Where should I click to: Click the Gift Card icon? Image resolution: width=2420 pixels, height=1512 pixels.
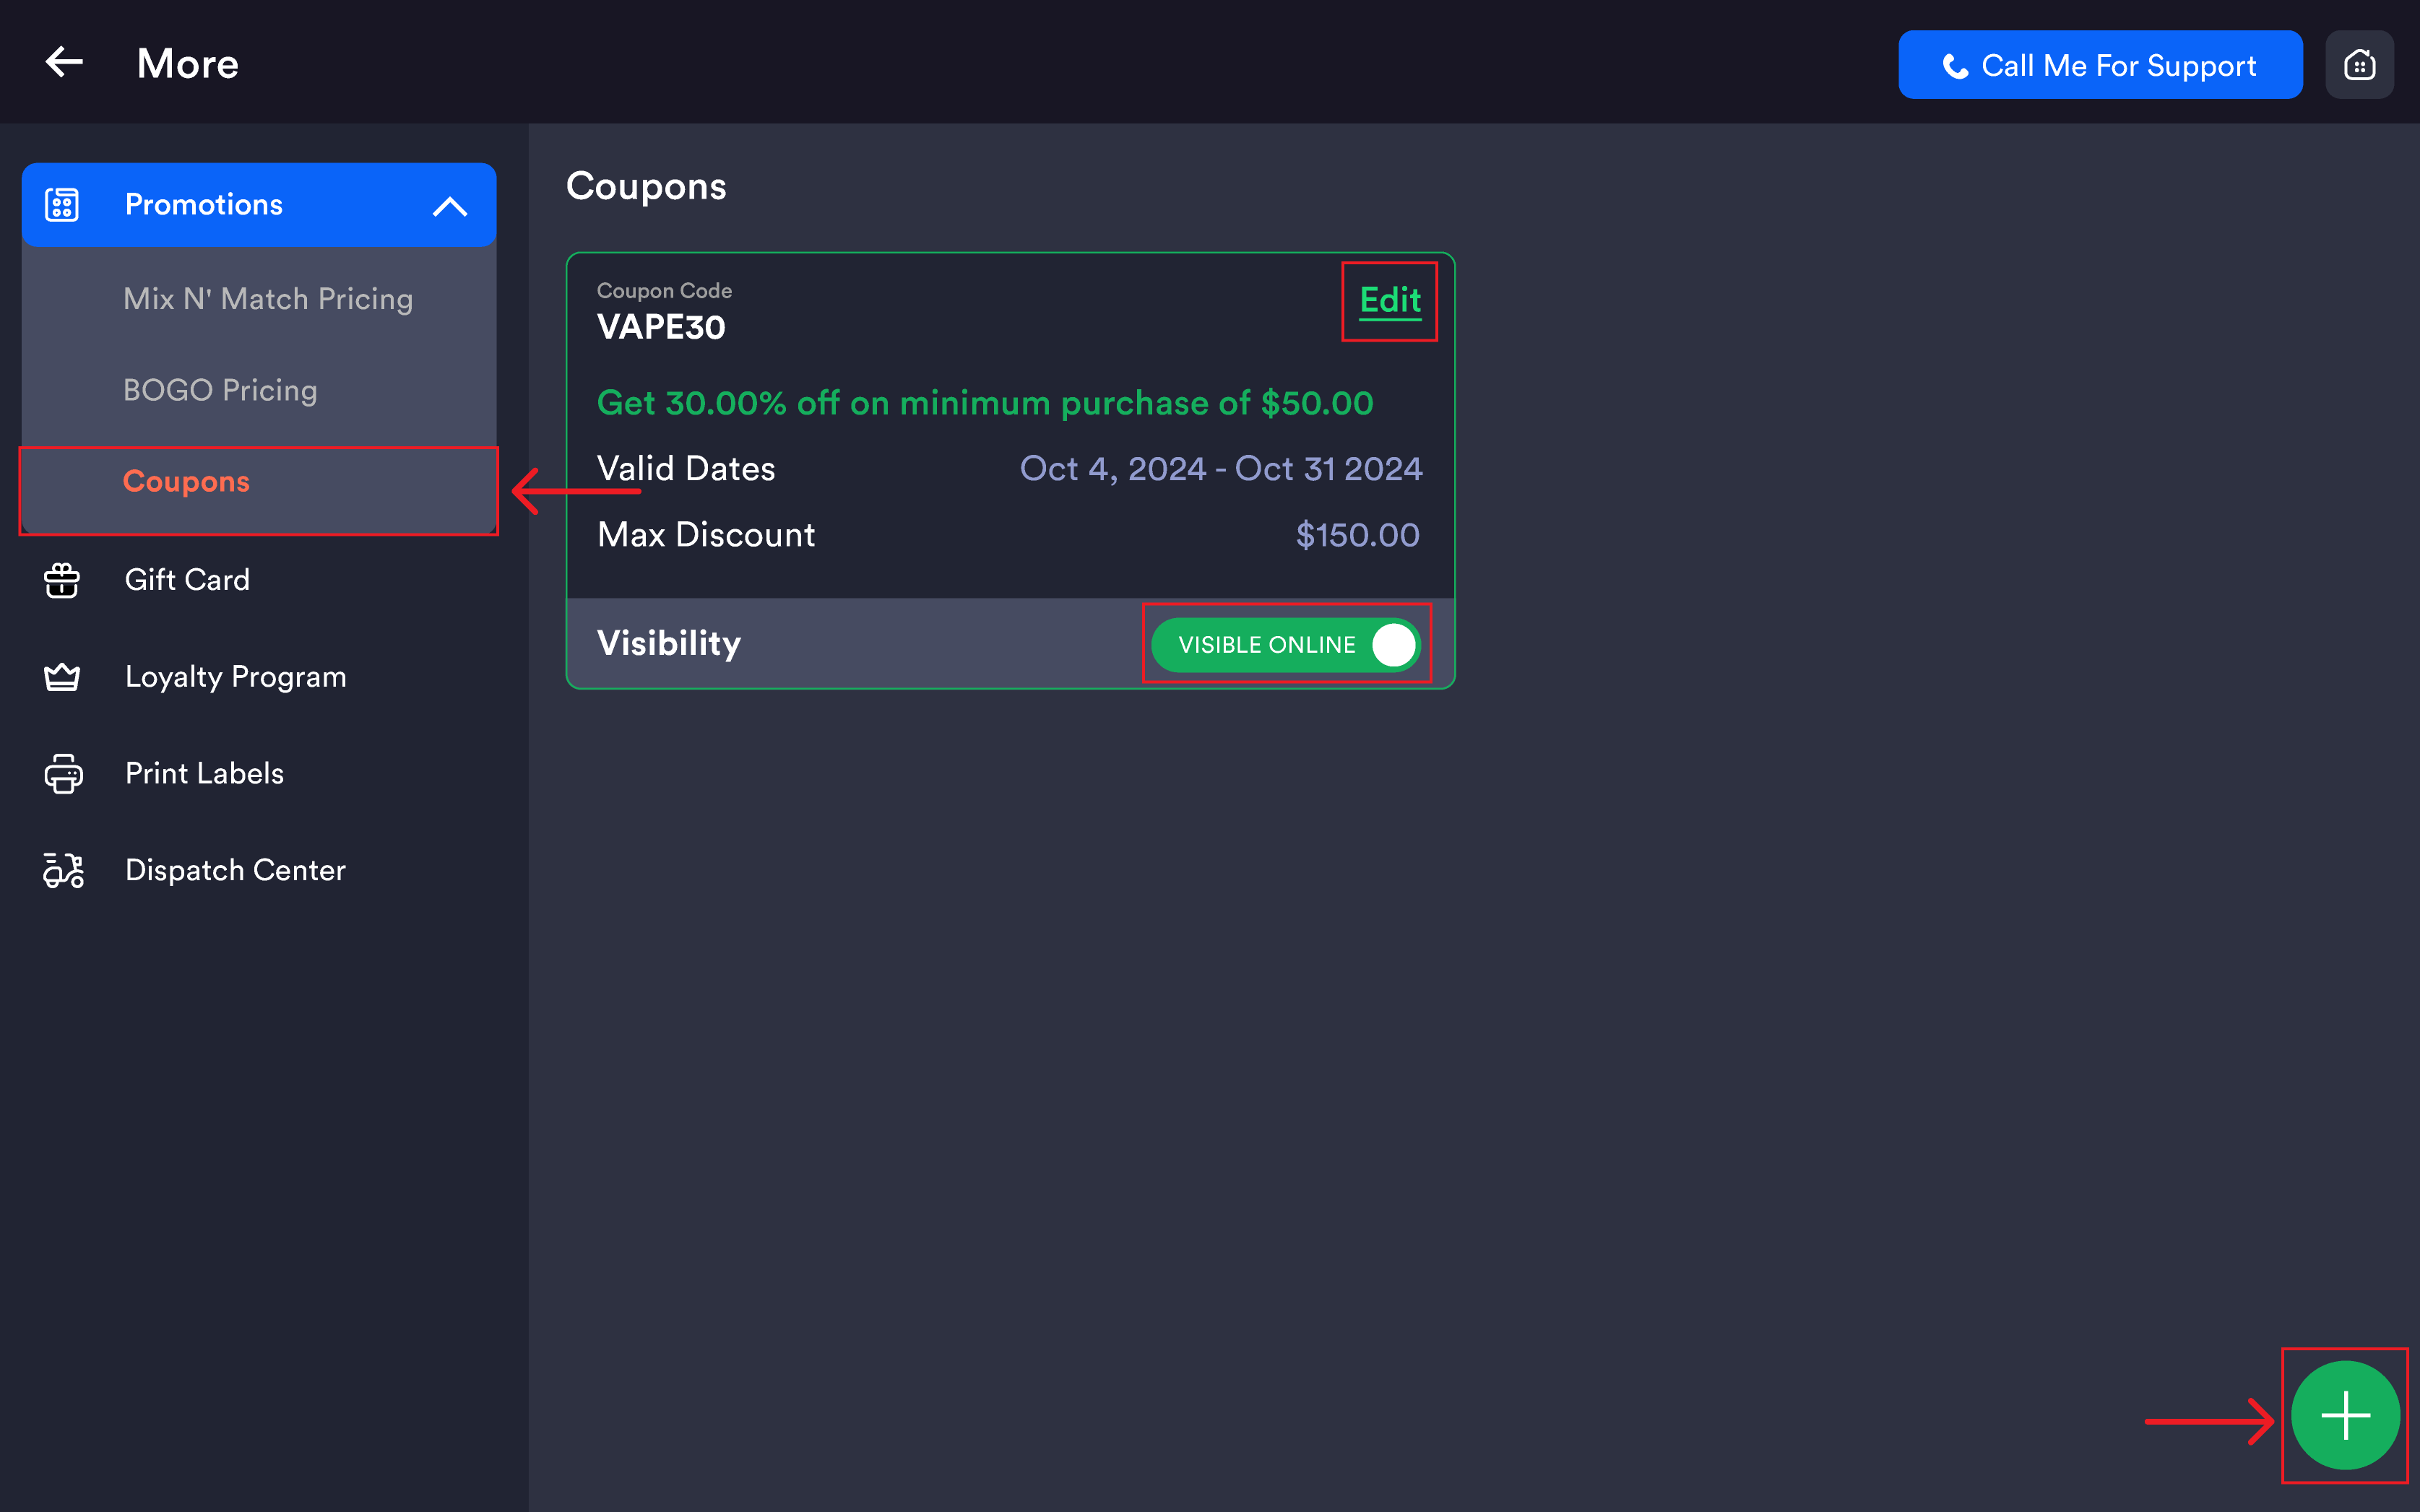click(x=62, y=580)
